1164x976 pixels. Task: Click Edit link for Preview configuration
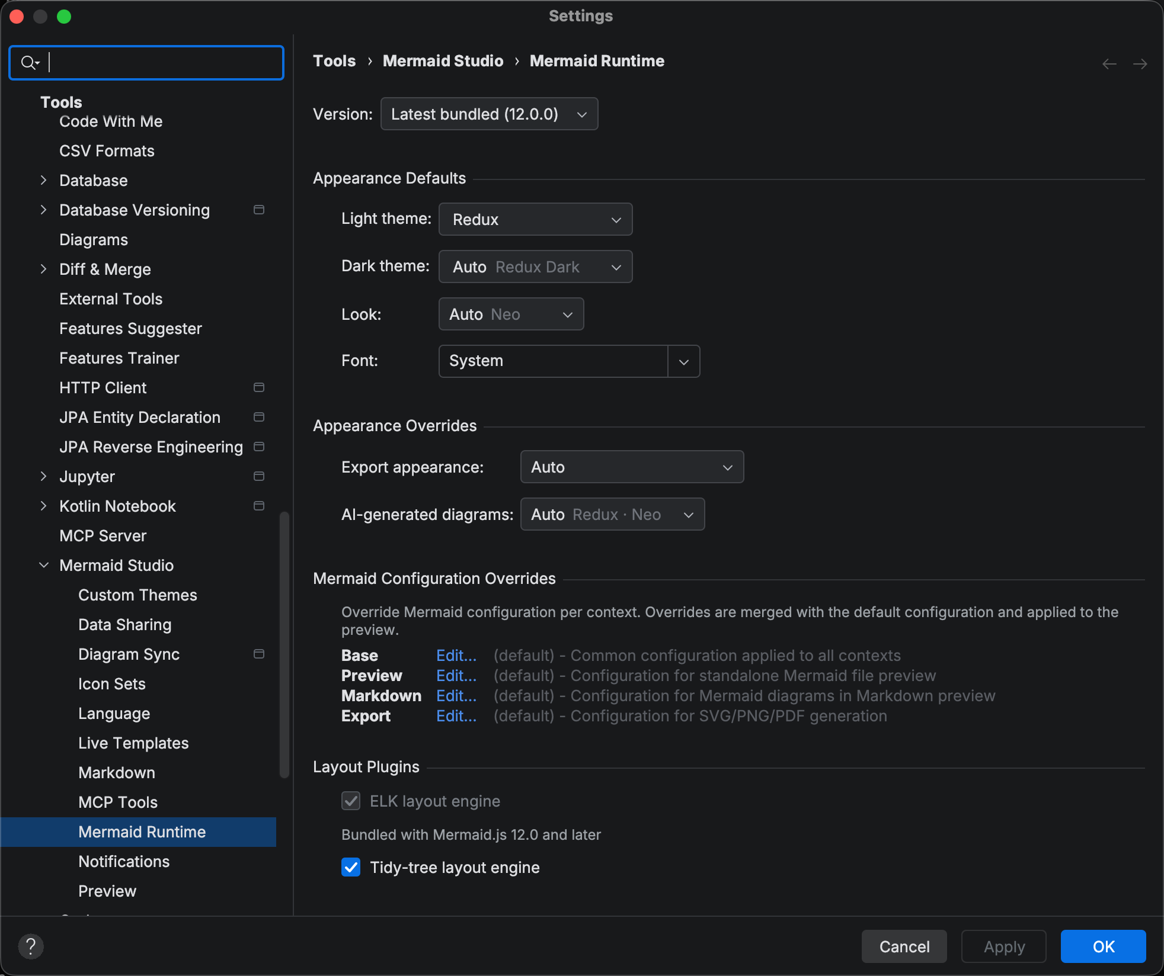coord(456,675)
